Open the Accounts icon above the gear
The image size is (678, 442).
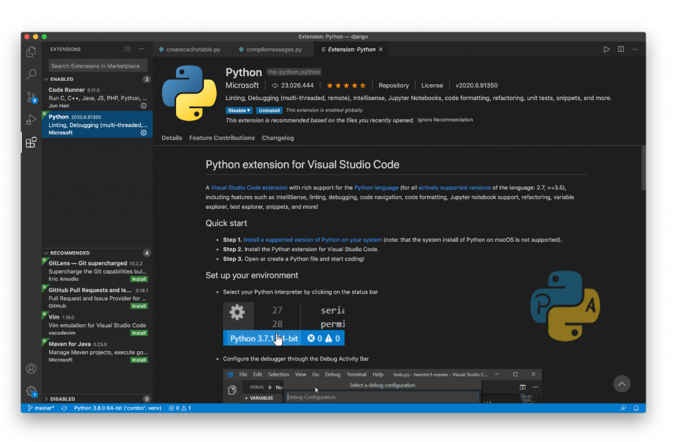(30, 368)
